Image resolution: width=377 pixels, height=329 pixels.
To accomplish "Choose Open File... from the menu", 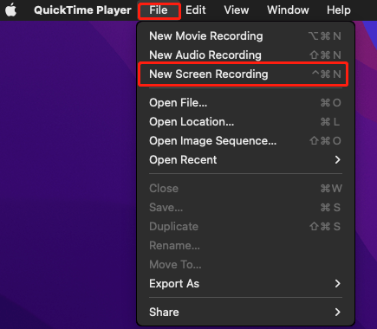I will coord(245,103).
